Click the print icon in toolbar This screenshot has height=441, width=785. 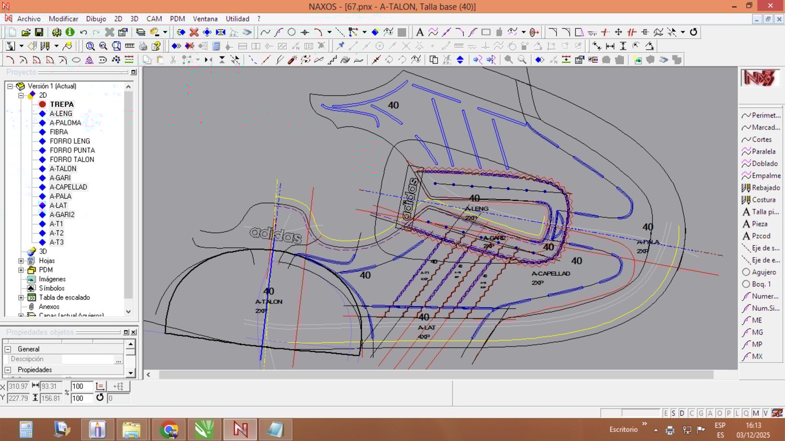[x=143, y=46]
